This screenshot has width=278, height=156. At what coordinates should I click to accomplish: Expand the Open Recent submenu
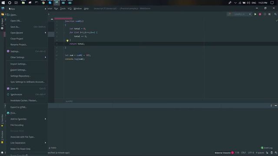[x=27, y=33]
